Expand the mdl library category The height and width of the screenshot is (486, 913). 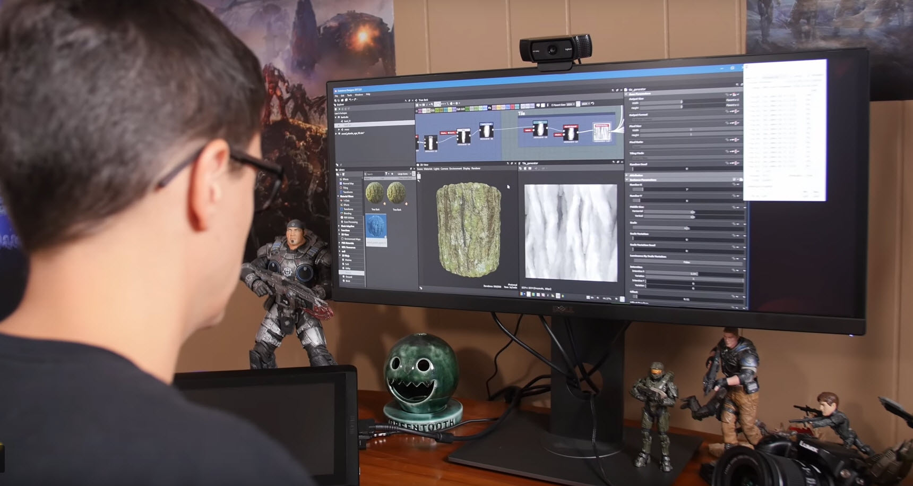click(x=339, y=252)
